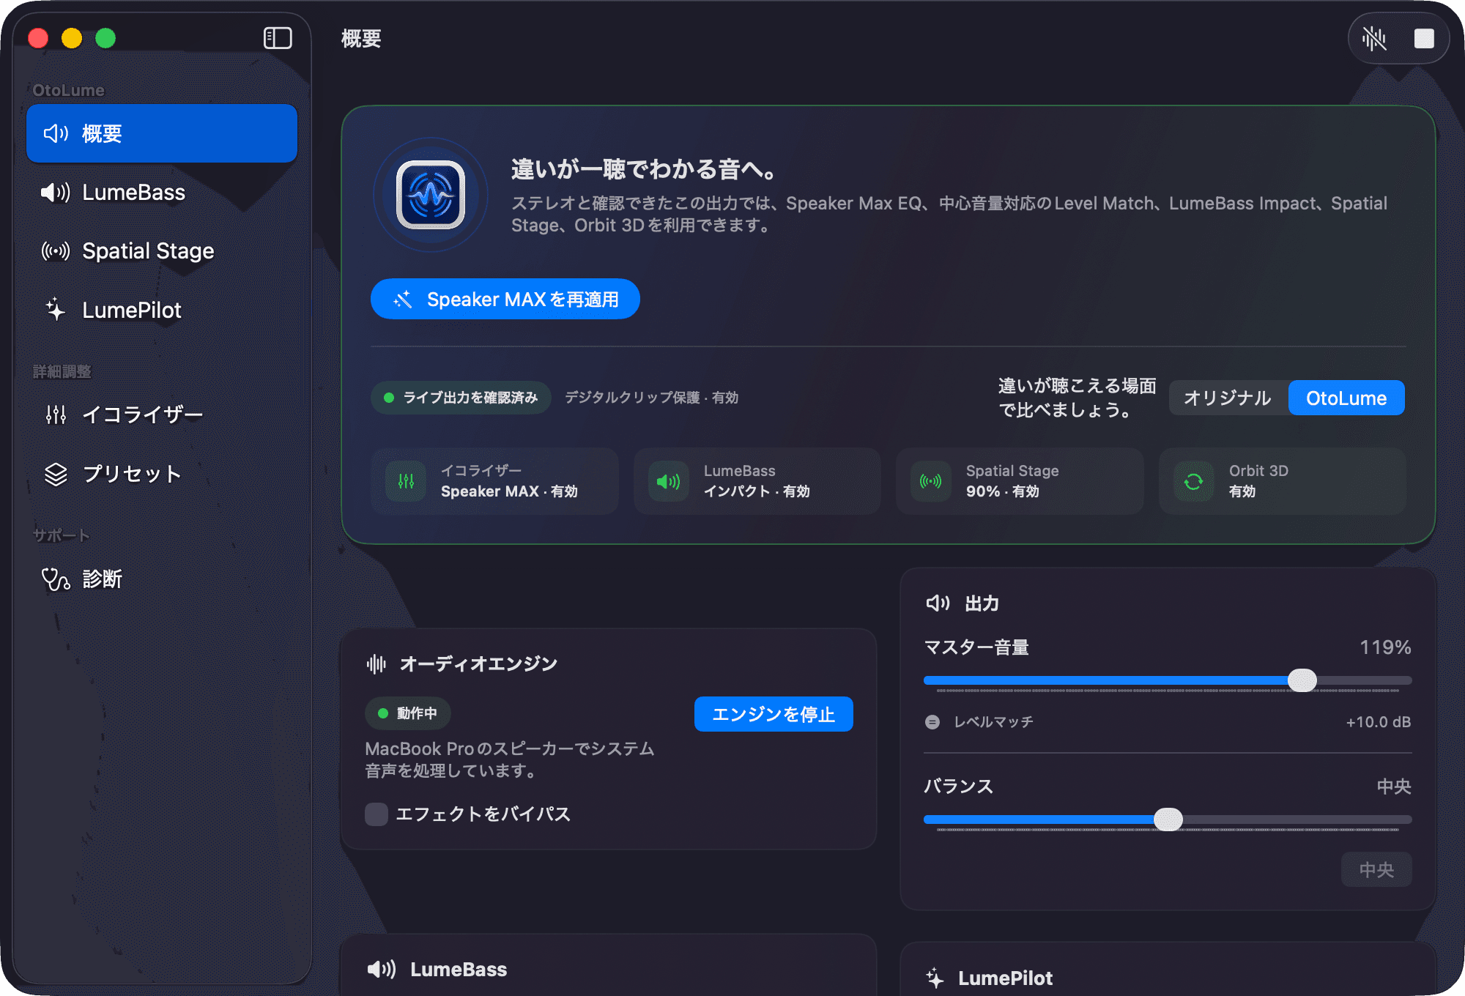1465x996 pixels.
Task: Open LumeBass in the sidebar
Action: [162, 193]
